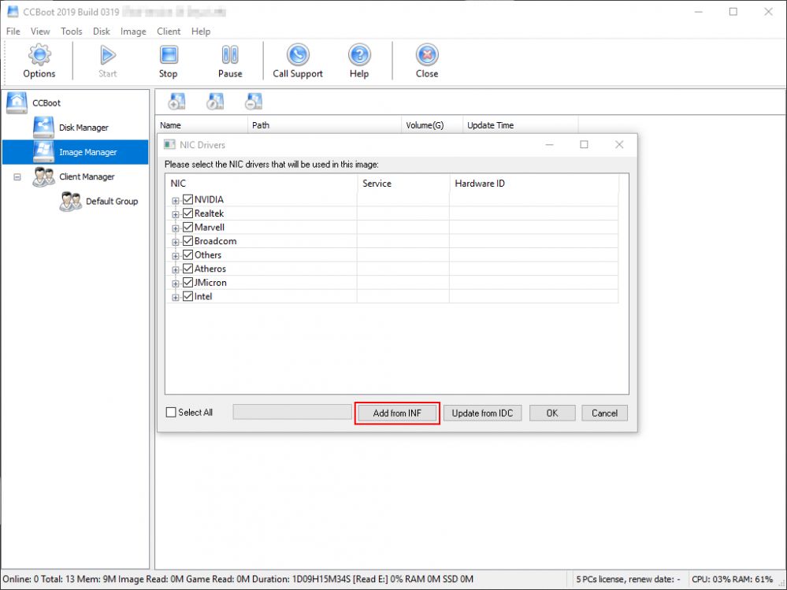Expand the Intel tree node
787x590 pixels.
(175, 298)
